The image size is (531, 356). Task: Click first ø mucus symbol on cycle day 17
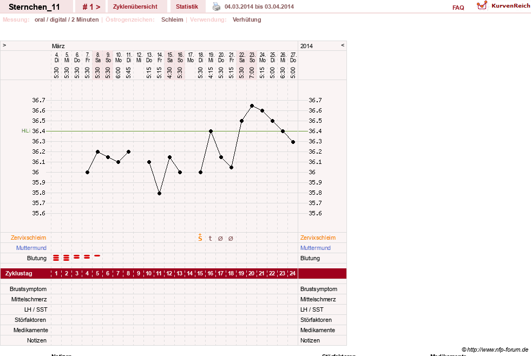(220, 238)
